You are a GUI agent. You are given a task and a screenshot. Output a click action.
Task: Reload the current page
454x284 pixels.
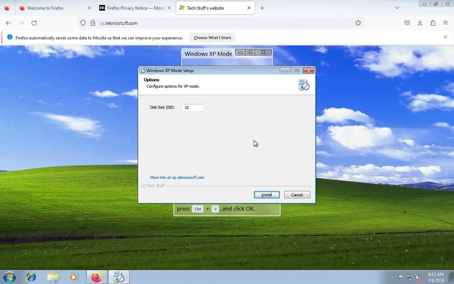34,23
